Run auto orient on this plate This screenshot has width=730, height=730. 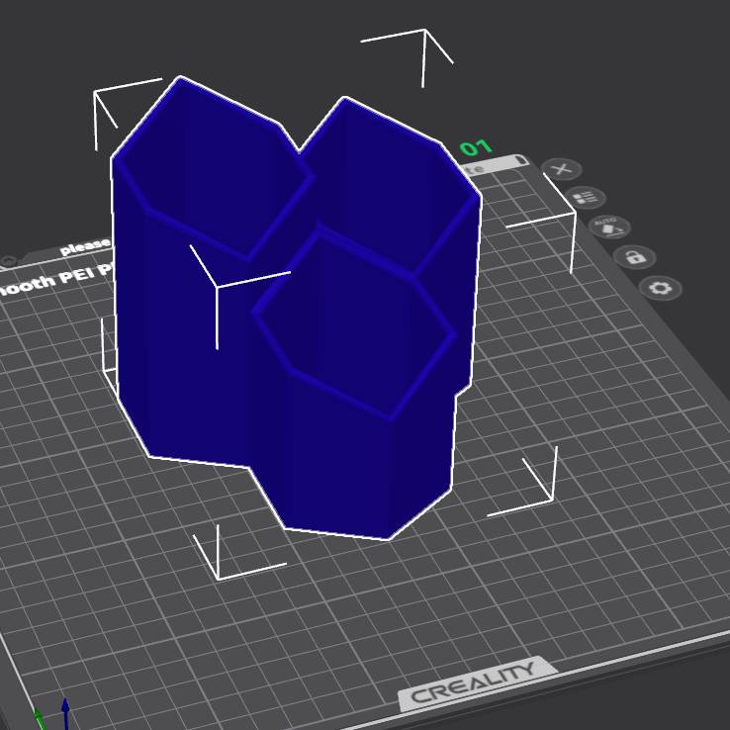click(x=609, y=227)
